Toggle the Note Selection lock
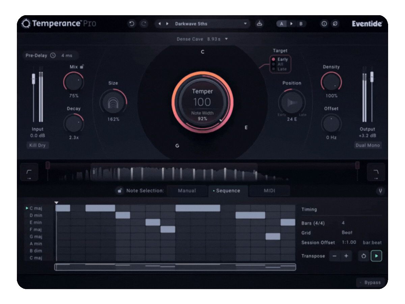The height and width of the screenshot is (304, 405). (119, 191)
